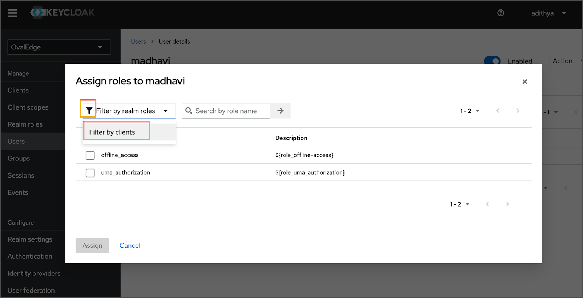The width and height of the screenshot is (583, 298).
Task: Expand the top 1-2 per-page dropdown
Action: click(x=470, y=111)
